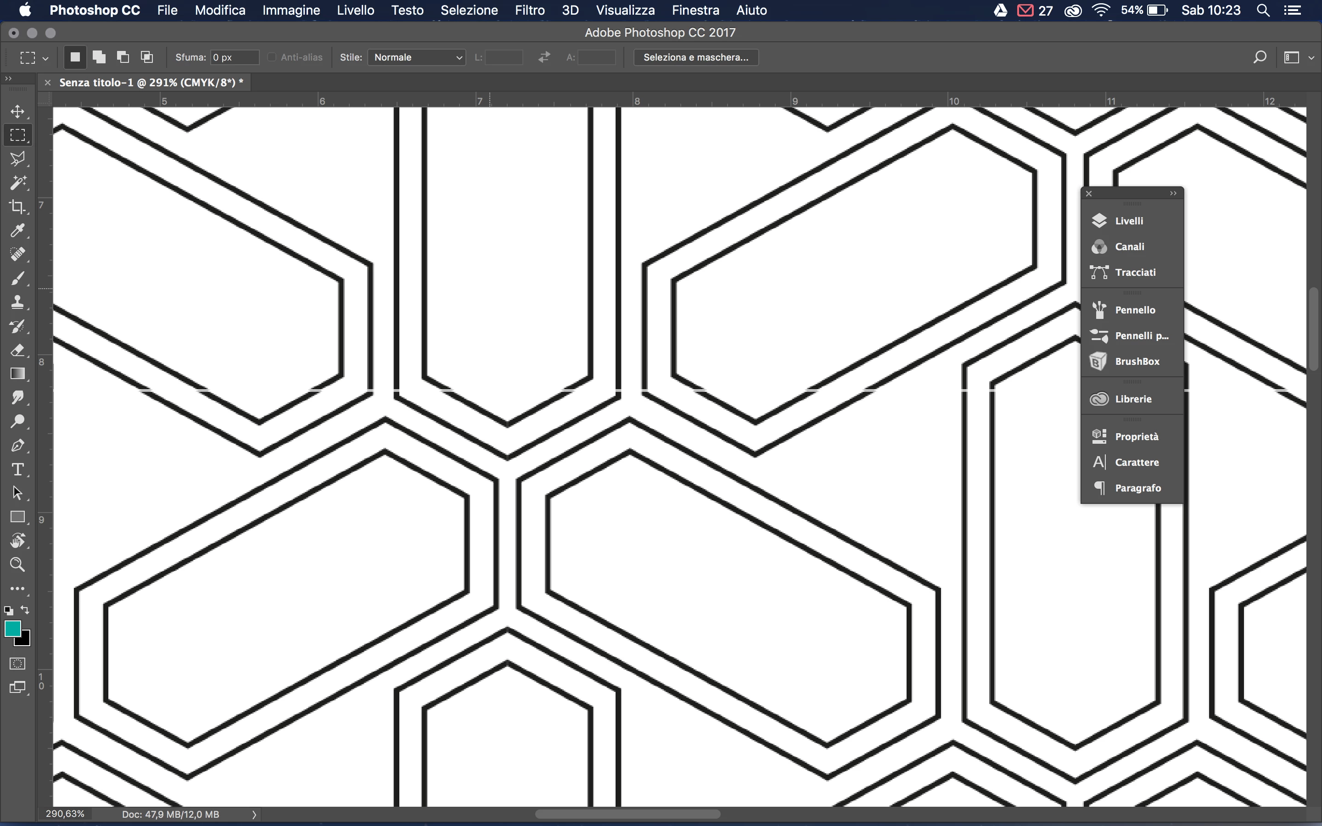
Task: Open the BrushBox panel
Action: pos(1136,361)
